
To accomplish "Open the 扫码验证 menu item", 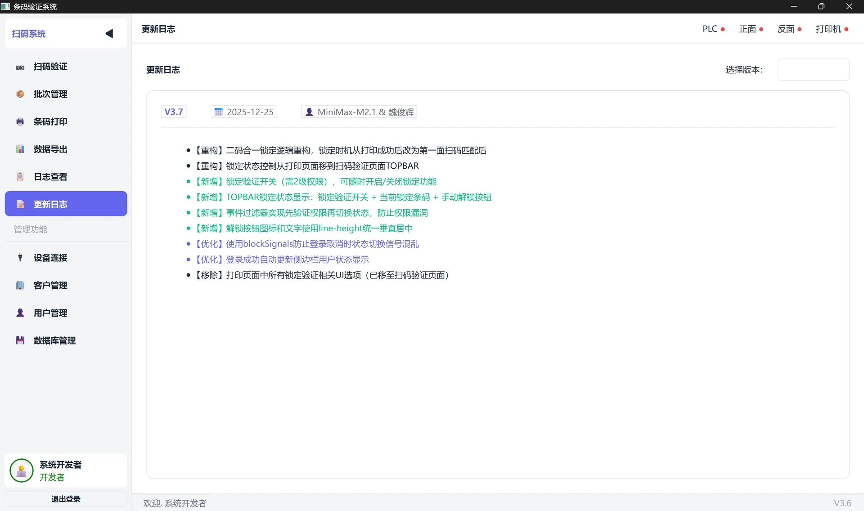I will tap(66, 67).
